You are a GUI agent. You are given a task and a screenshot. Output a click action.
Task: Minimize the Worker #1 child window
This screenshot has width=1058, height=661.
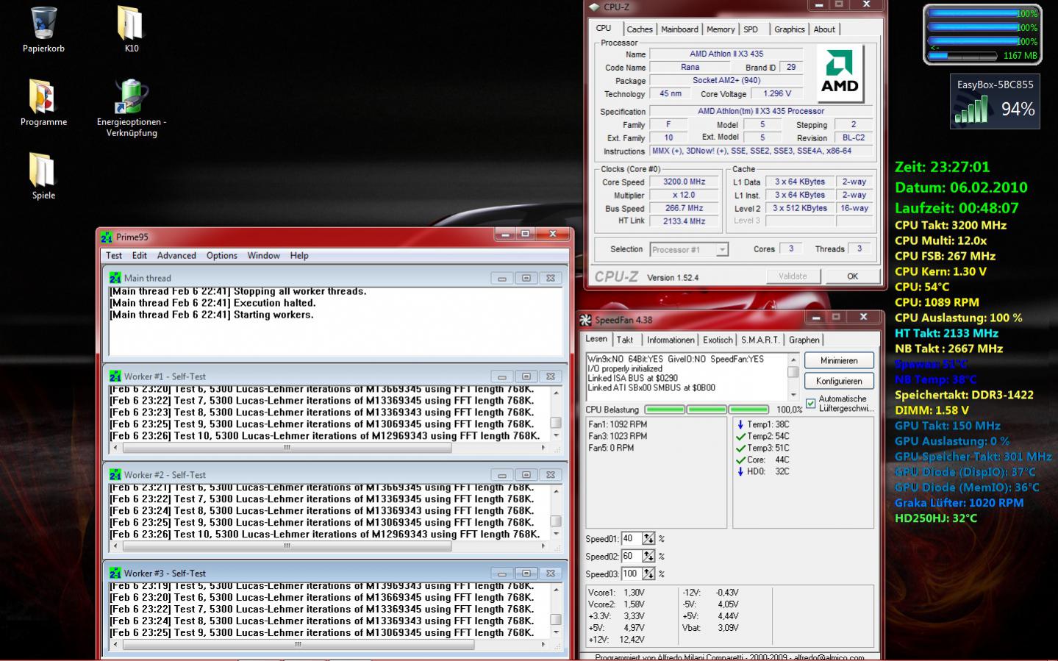tap(502, 376)
